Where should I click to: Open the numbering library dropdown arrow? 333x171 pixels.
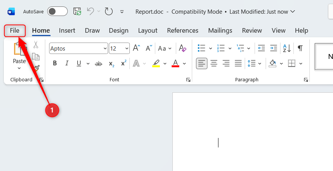point(230,48)
